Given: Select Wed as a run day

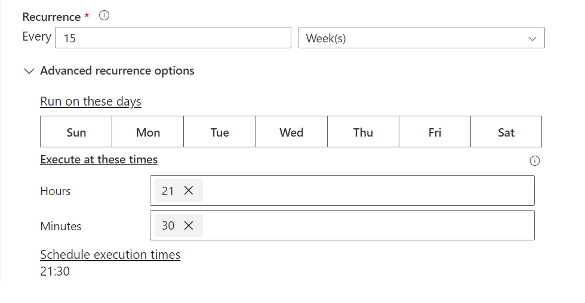Looking at the screenshot, I should pos(291,132).
